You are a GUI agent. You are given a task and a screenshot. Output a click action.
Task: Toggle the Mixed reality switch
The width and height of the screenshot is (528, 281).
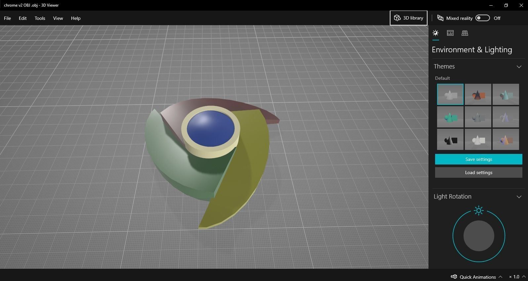click(x=482, y=18)
